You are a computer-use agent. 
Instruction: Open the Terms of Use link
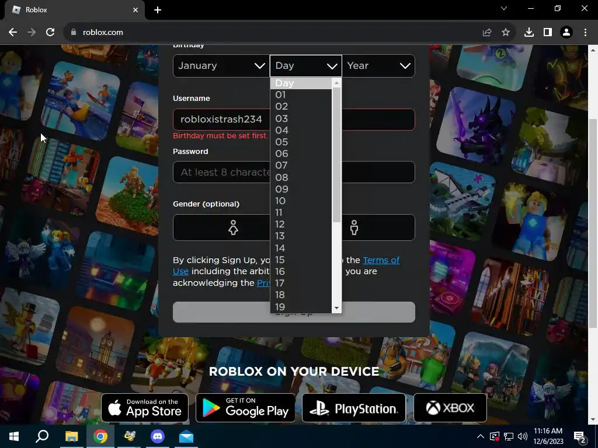381,260
